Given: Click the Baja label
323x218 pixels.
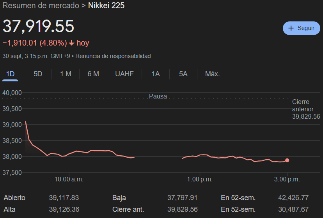Looking at the screenshot, I should (119, 198).
